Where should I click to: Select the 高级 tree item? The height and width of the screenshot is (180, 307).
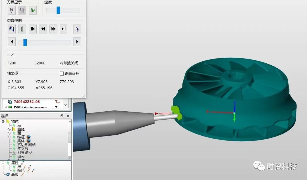pyautogui.click(x=15, y=175)
